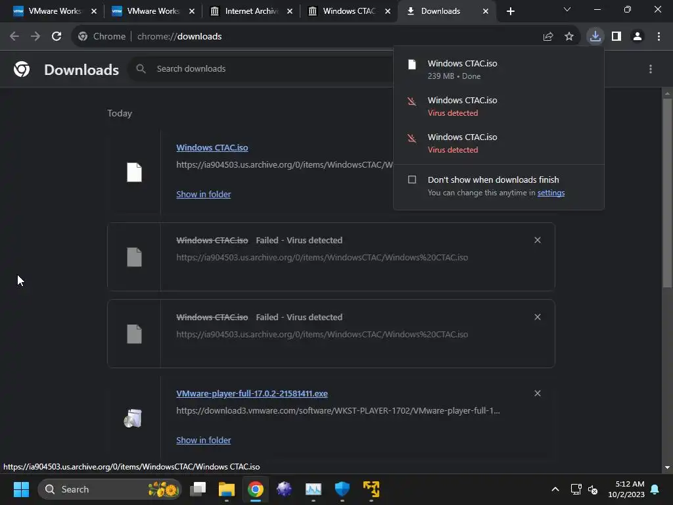The width and height of the screenshot is (673, 505).
Task: Open the Windows CTAC.iso download link
Action: click(212, 147)
